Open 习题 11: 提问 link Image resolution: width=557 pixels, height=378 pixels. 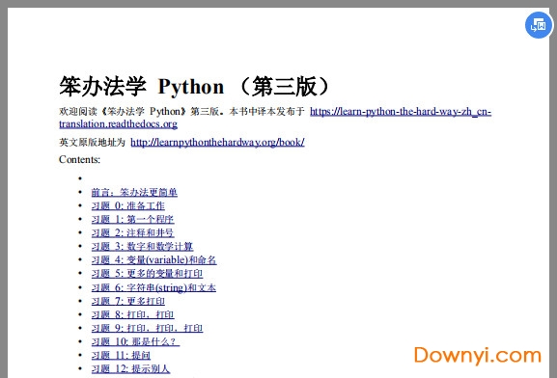click(121, 355)
